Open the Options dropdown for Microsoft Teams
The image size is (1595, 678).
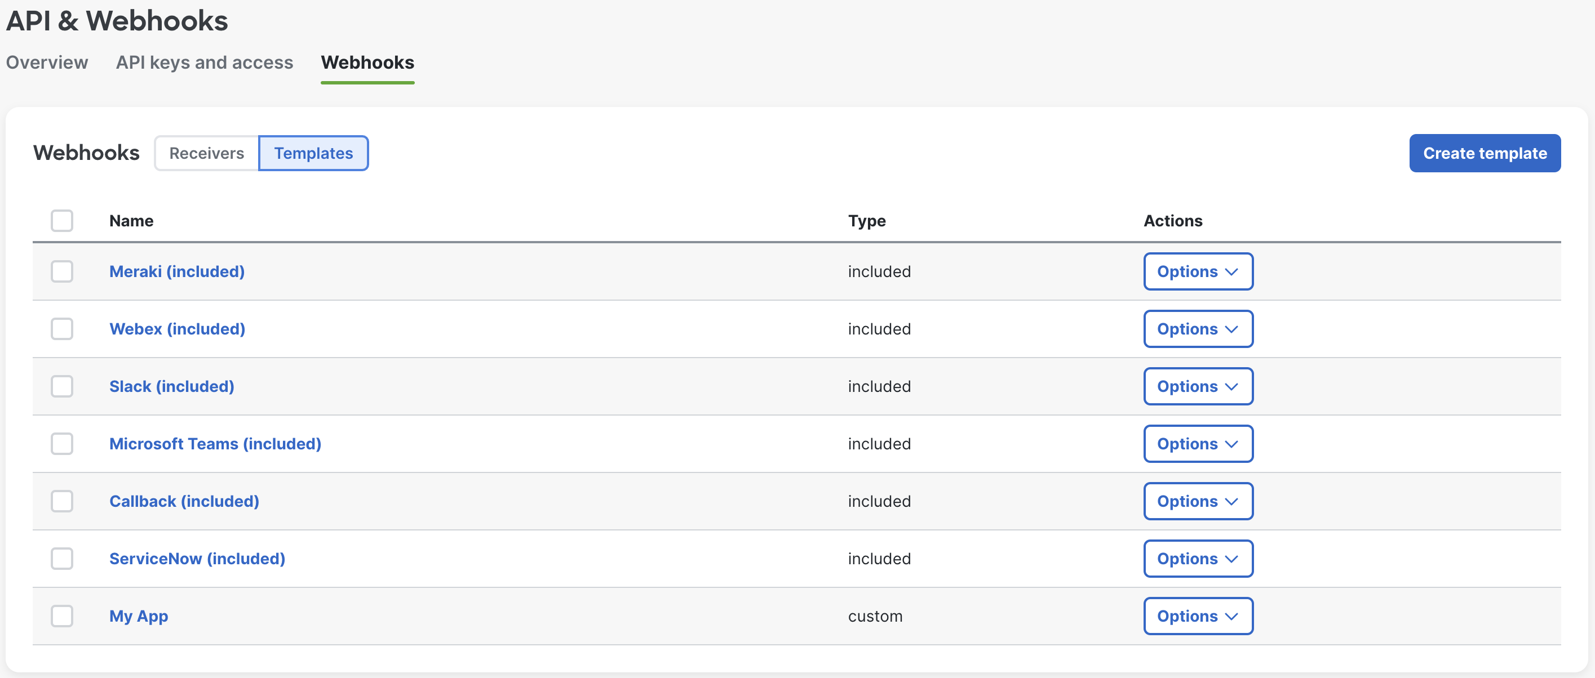tap(1198, 444)
